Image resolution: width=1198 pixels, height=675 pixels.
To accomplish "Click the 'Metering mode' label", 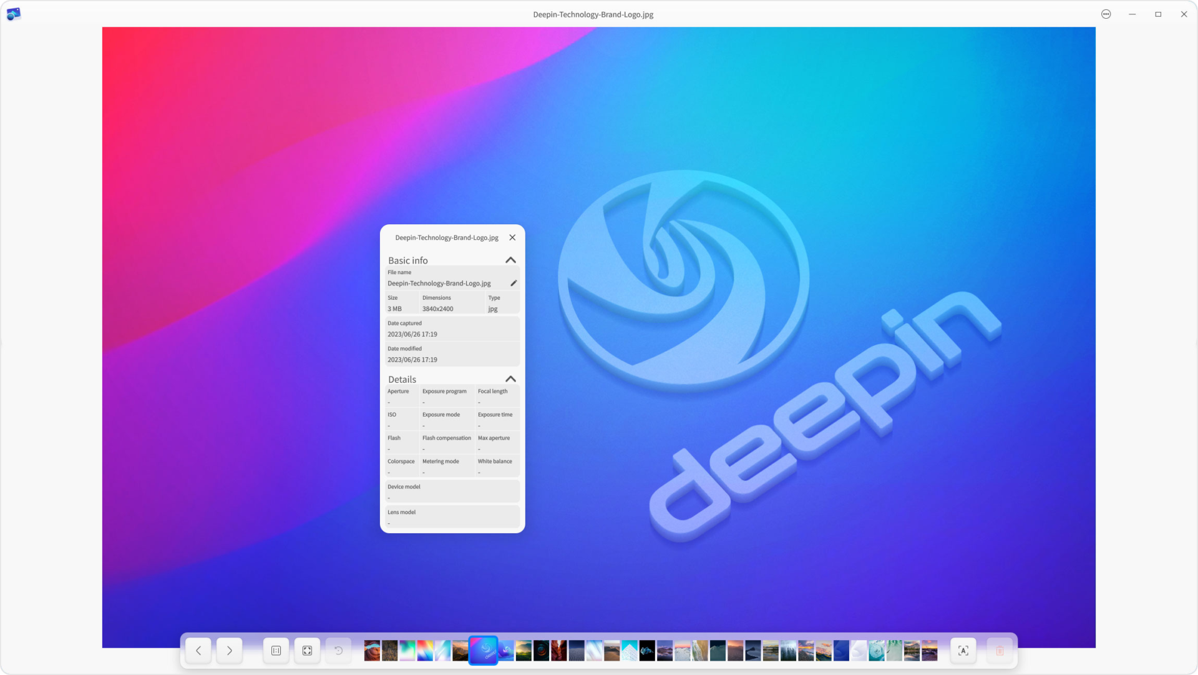I will (x=441, y=461).
